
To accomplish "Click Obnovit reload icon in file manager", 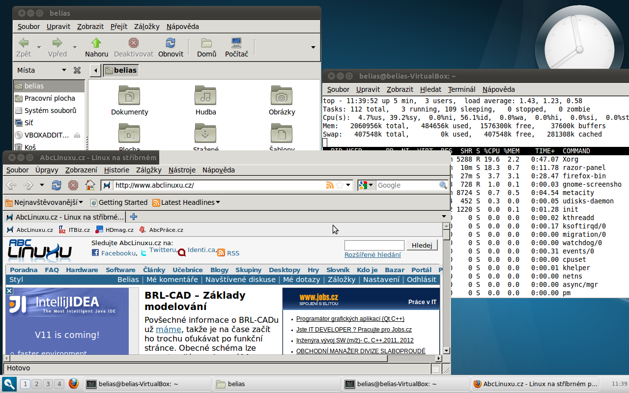I will click(171, 48).
